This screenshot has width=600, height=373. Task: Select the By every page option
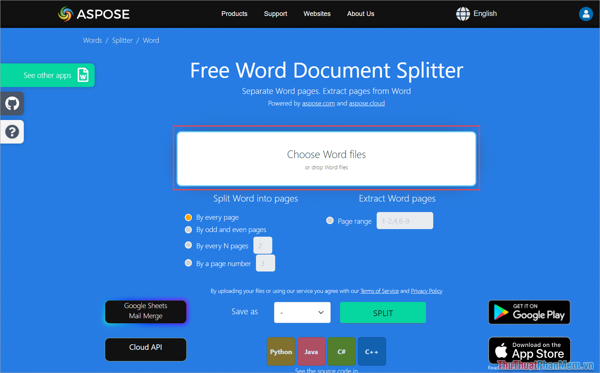point(188,217)
